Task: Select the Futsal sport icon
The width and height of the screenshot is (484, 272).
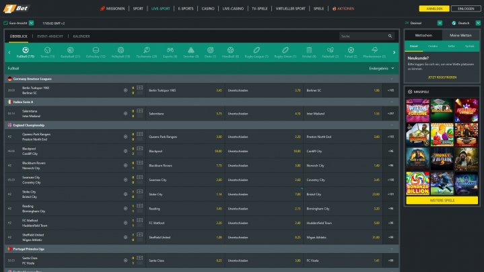Action: (351, 50)
